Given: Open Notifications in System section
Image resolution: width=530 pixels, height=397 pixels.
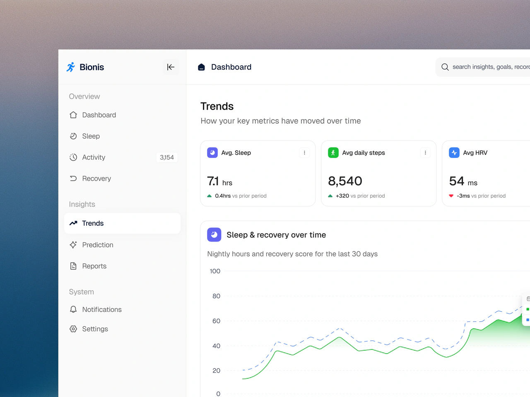Looking at the screenshot, I should point(122,309).
